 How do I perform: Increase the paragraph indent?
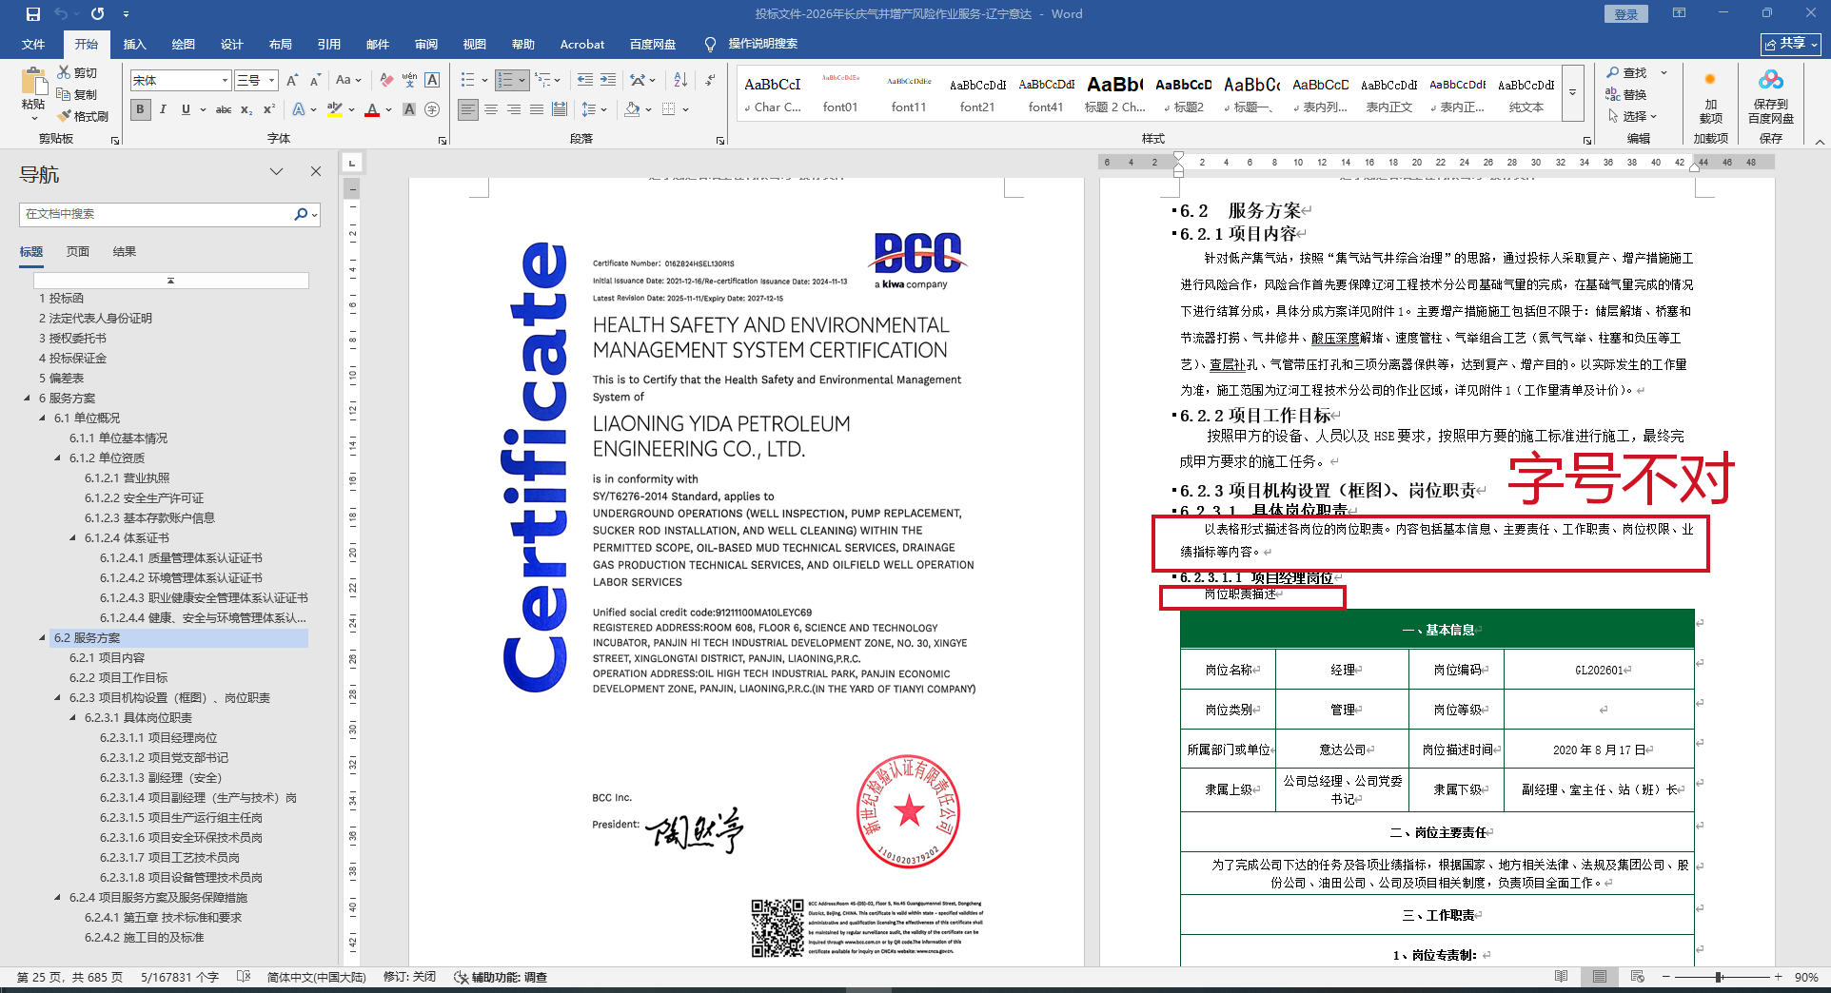pyautogui.click(x=608, y=80)
